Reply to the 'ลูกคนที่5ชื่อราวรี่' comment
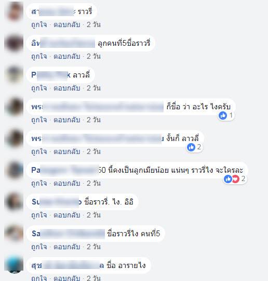This screenshot has height=281, width=268. pyautogui.click(x=66, y=56)
